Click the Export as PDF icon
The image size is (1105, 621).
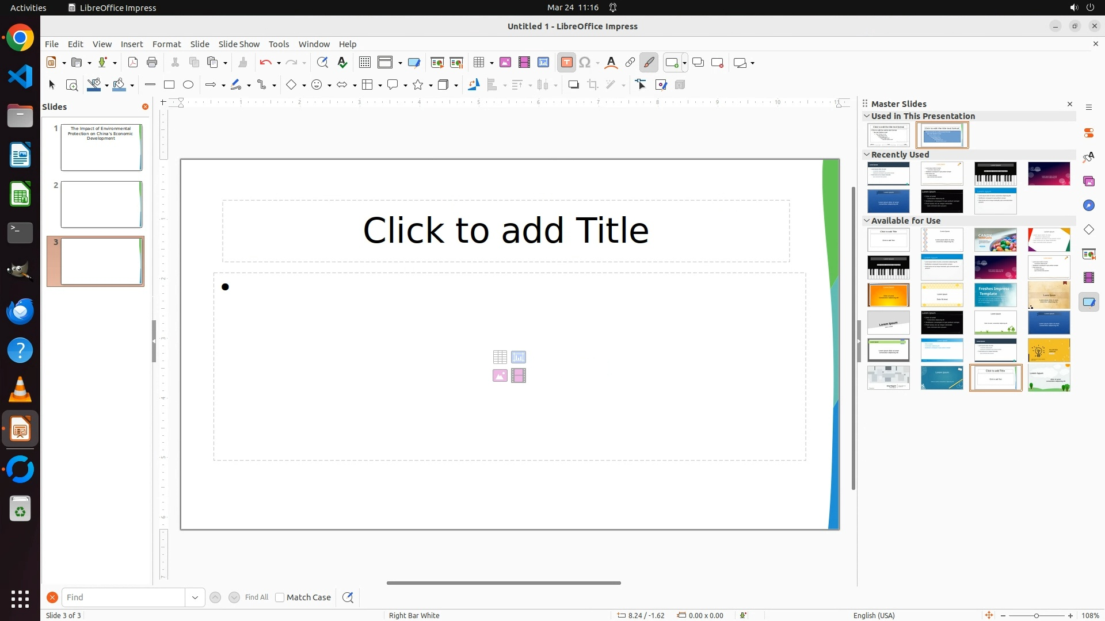click(133, 63)
